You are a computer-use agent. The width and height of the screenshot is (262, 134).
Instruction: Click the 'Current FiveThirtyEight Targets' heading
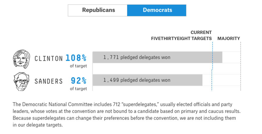click(182, 36)
